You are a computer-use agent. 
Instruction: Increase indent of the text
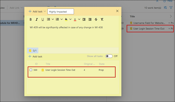pyautogui.click(x=84, y=20)
